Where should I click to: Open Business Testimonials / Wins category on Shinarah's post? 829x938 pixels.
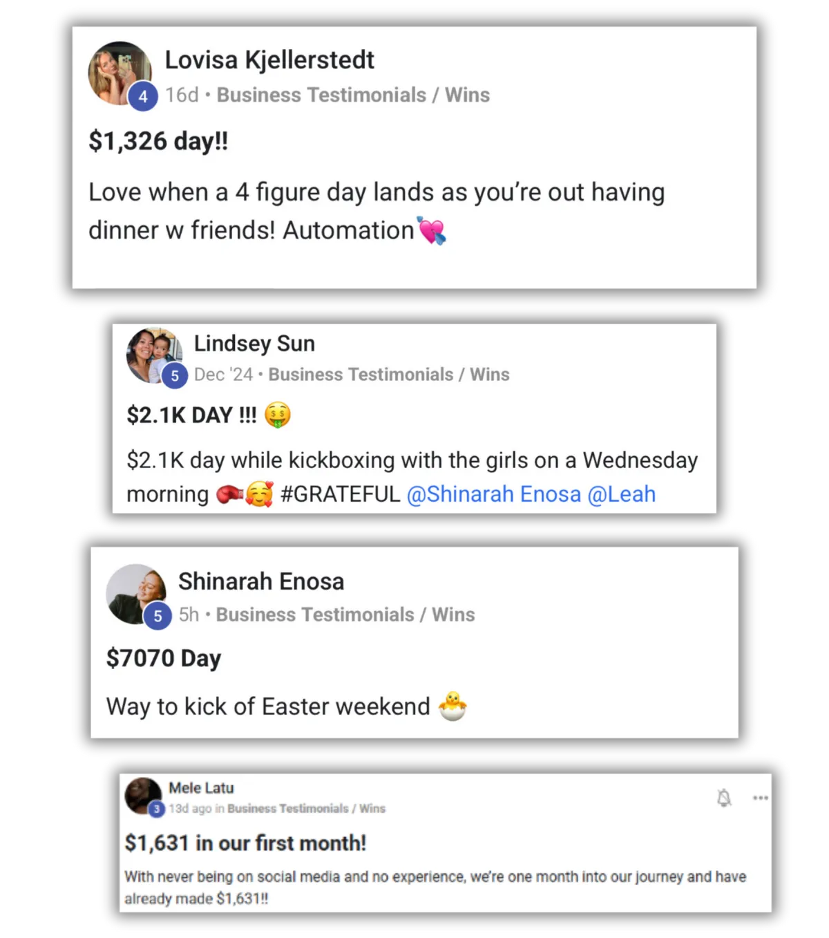[x=345, y=615]
